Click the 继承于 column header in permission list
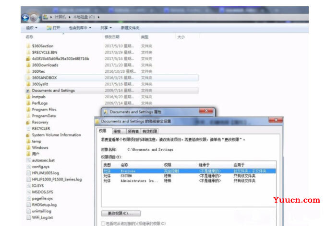The height and width of the screenshot is (226, 326). pos(204,165)
